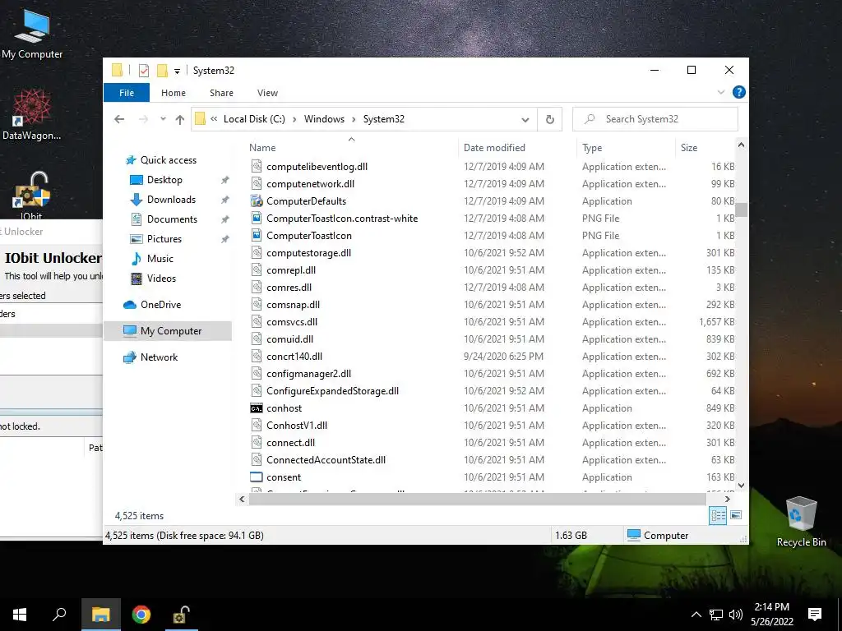Open network status tray icon
Image resolution: width=842 pixels, height=631 pixels.
tap(716, 615)
